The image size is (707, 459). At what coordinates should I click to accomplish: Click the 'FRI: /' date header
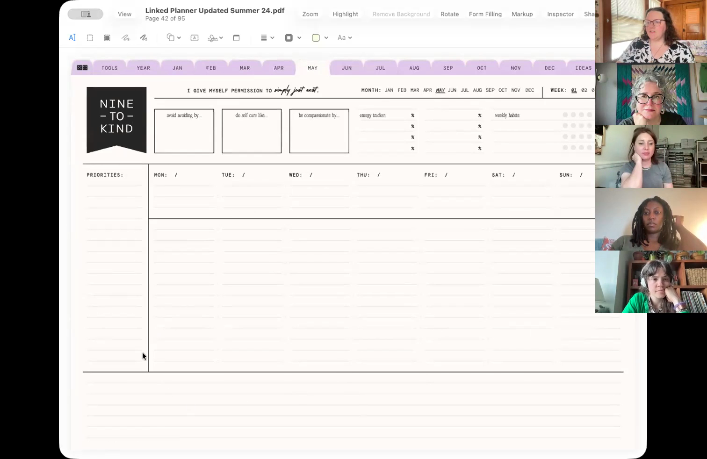pyautogui.click(x=436, y=175)
